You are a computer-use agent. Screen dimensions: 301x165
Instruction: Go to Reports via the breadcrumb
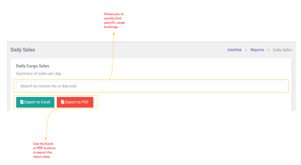point(257,50)
